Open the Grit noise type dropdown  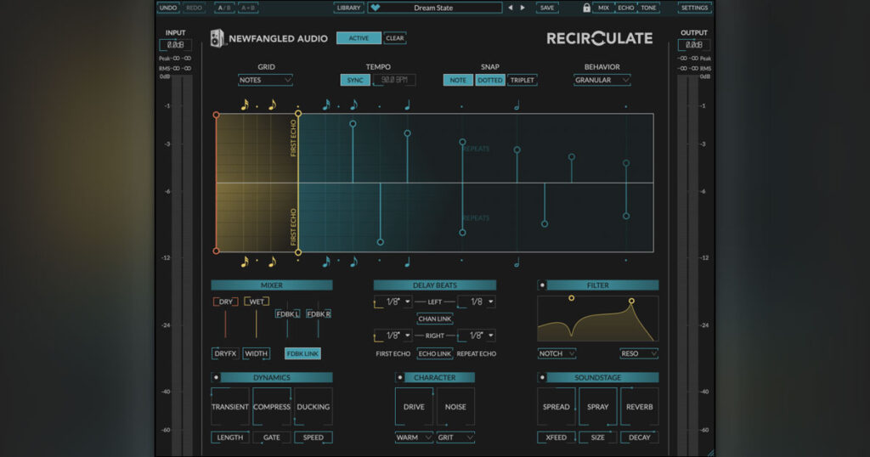(455, 437)
